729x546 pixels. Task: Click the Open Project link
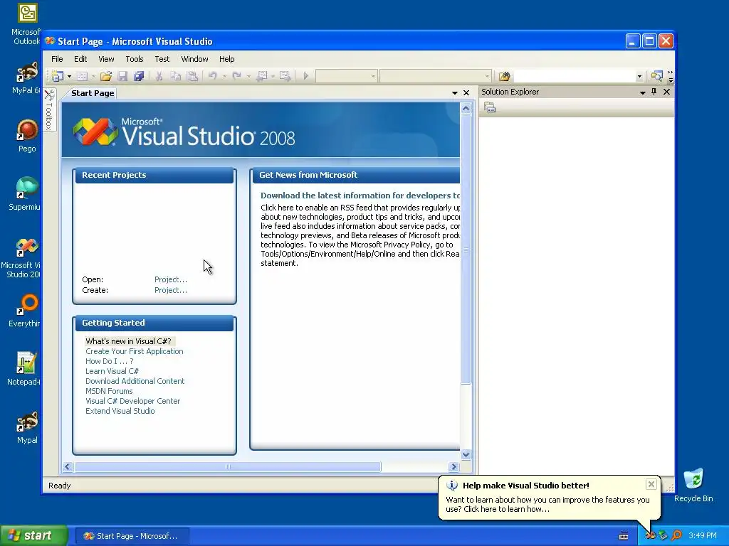pos(171,279)
